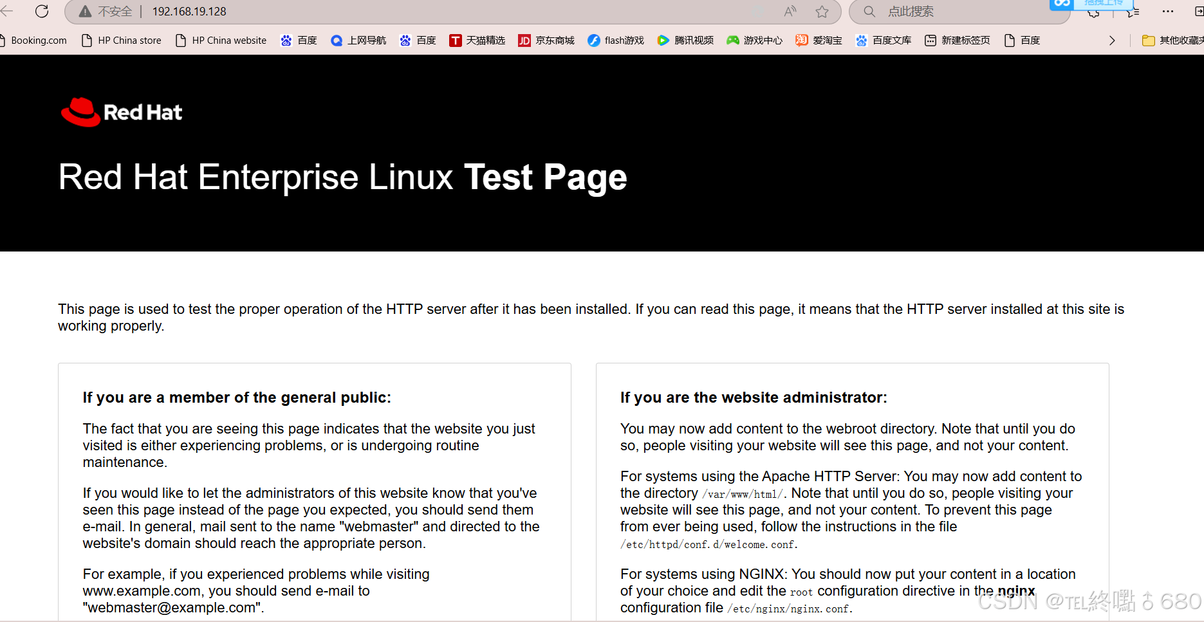1204x622 pixels.
Task: Open the 上网导航 bookmark
Action: click(x=358, y=41)
